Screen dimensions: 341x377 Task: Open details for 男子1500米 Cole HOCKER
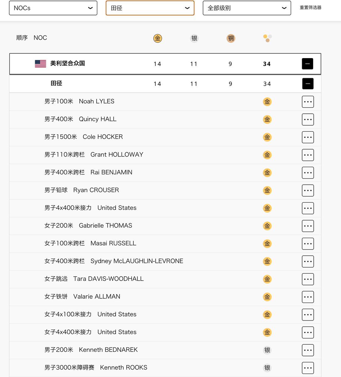pyautogui.click(x=308, y=137)
